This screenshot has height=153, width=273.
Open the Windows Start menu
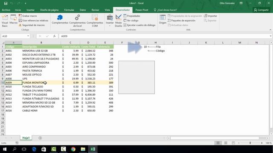pos(5,149)
